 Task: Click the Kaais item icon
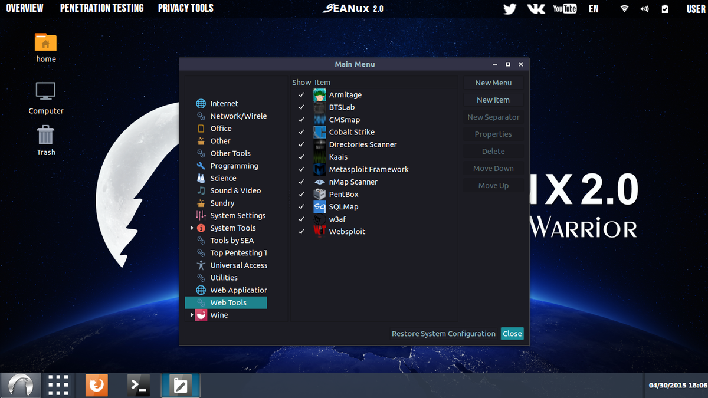click(319, 157)
